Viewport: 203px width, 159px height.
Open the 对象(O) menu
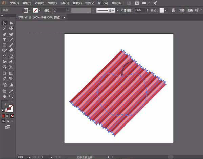pos(39,3)
